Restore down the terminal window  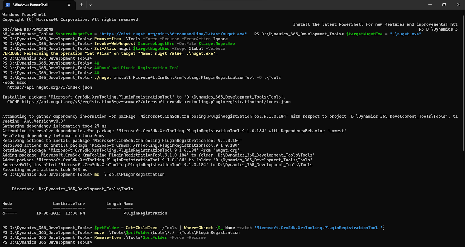click(444, 5)
